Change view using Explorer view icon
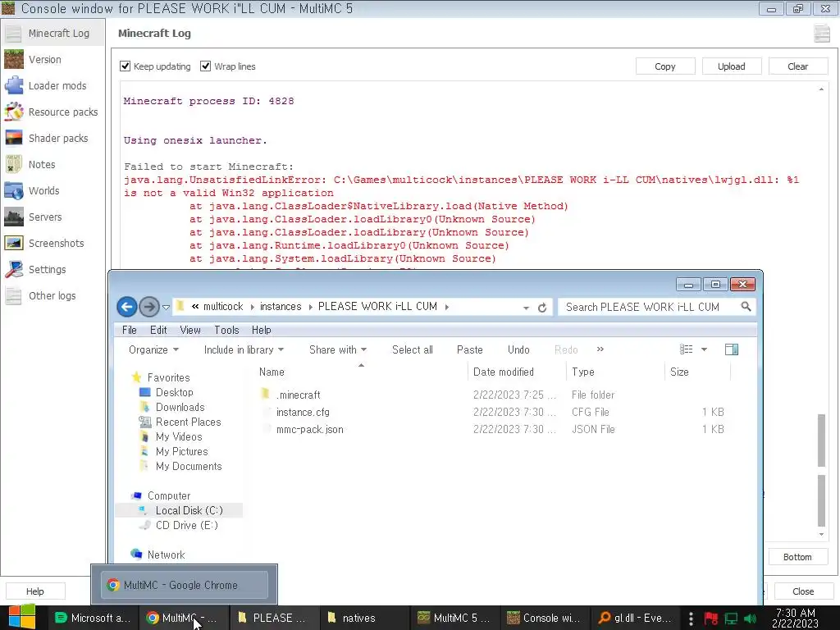Image resolution: width=840 pixels, height=630 pixels. (x=687, y=349)
